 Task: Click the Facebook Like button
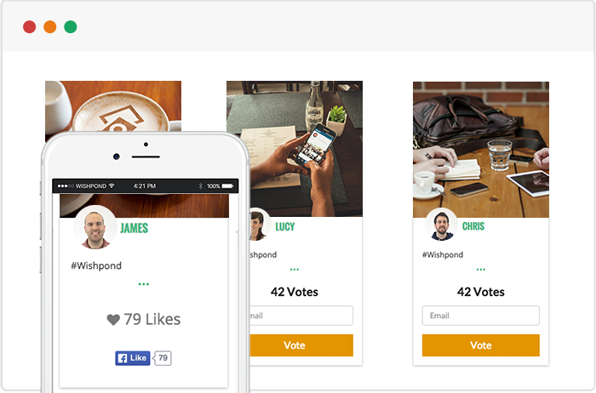[133, 358]
